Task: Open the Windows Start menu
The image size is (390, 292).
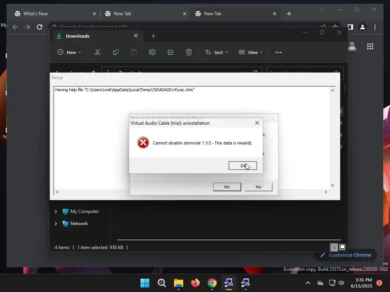Action: pos(145,283)
